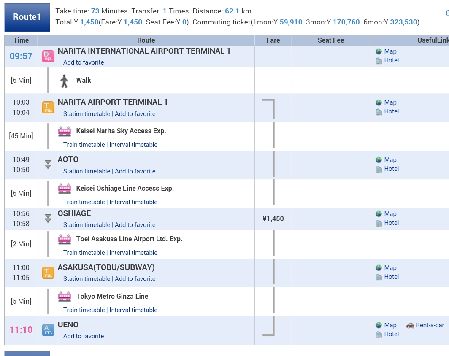Click the Route column header

pyautogui.click(x=146, y=40)
